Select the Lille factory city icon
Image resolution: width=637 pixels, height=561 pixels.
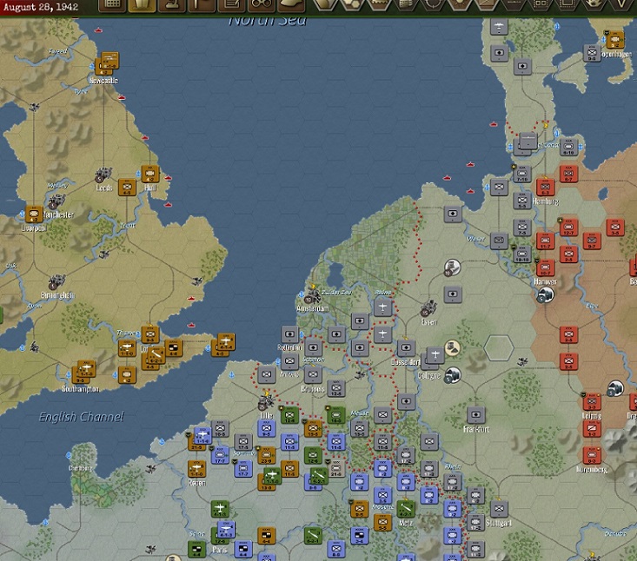(266, 401)
